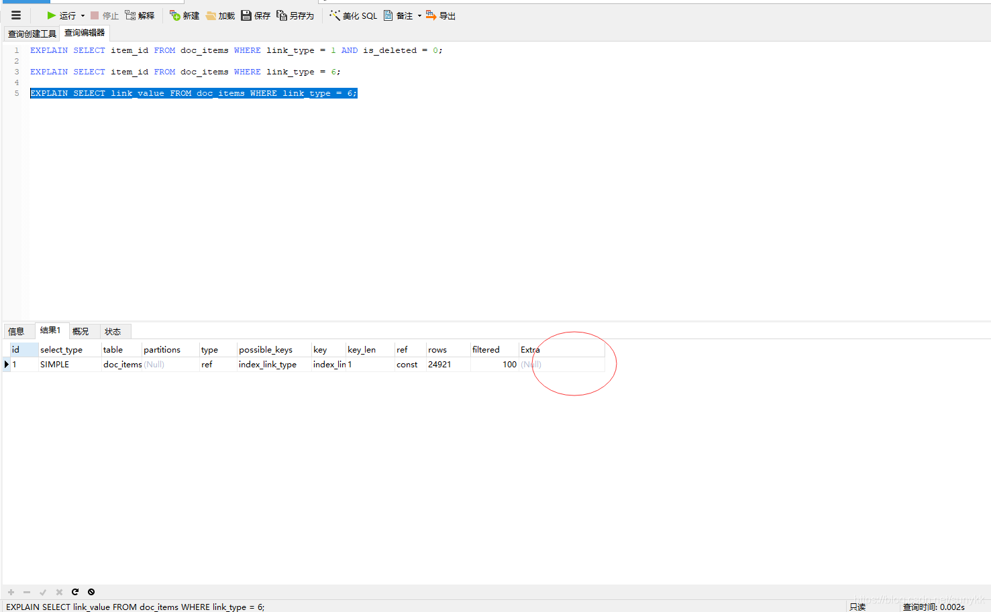Click the Extra column header
The image size is (991, 612).
point(562,350)
